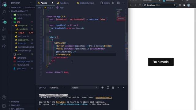Bookmark this page with star icon
Screen dimensions: 196x110
point(175,5)
